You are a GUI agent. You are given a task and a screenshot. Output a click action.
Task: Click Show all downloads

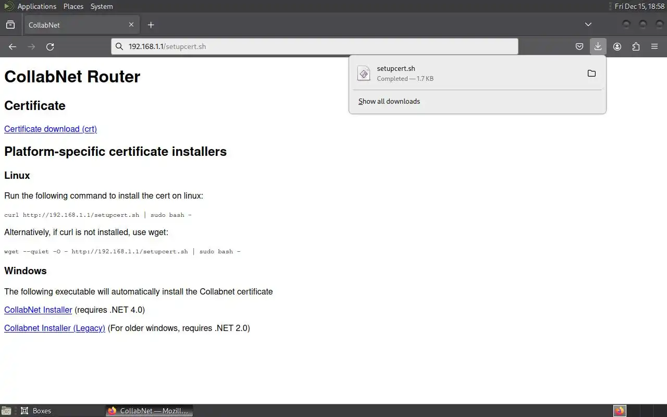coord(389,101)
